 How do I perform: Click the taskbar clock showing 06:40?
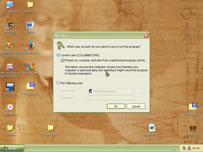196,148
